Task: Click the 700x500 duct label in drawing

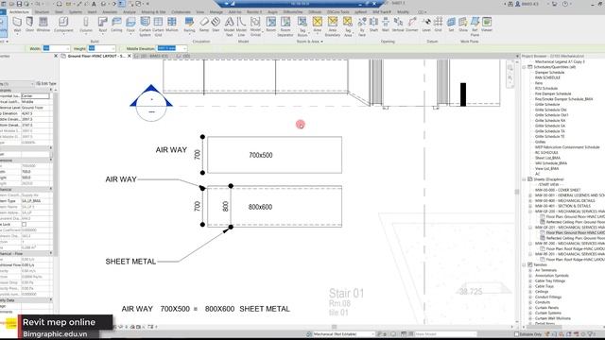Action: coord(261,155)
